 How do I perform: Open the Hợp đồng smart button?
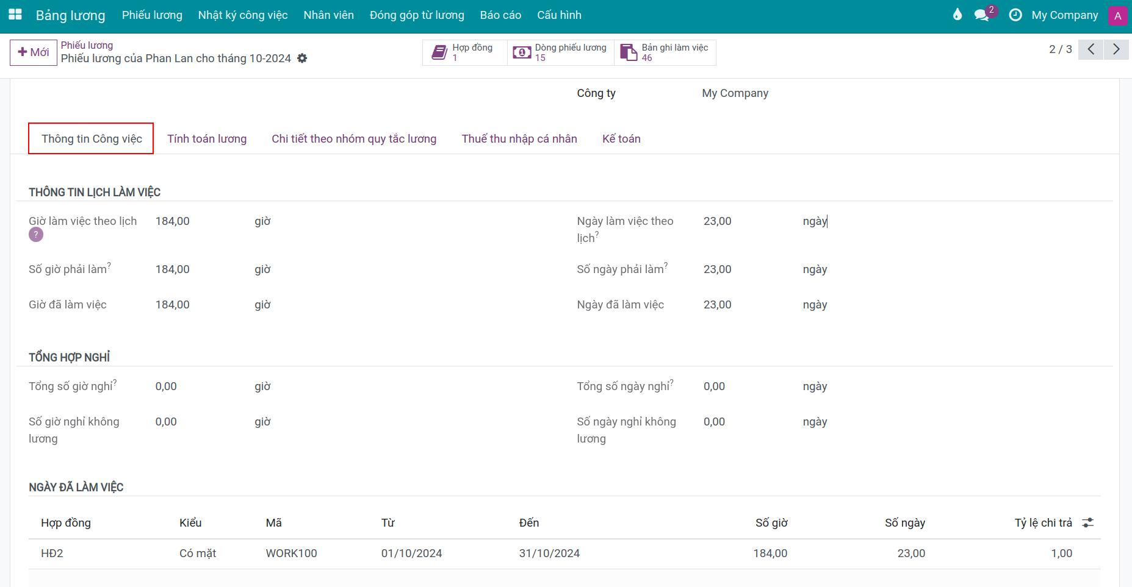coord(465,52)
